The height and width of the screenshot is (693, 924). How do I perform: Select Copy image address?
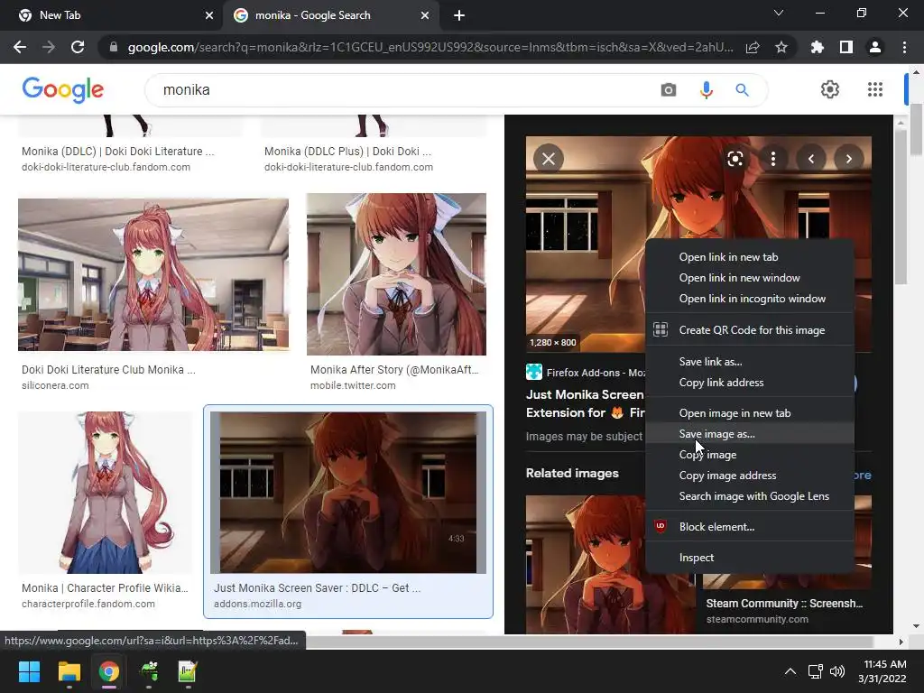750,476
